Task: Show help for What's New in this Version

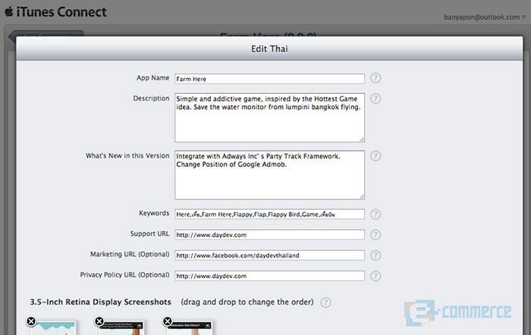Action: pyautogui.click(x=375, y=156)
